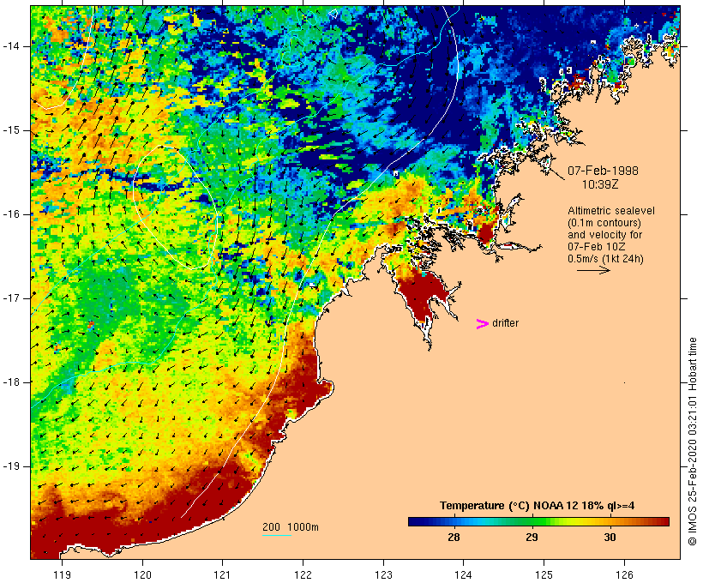Click the longitude label 120
The width and height of the screenshot is (703, 583).
click(x=142, y=575)
